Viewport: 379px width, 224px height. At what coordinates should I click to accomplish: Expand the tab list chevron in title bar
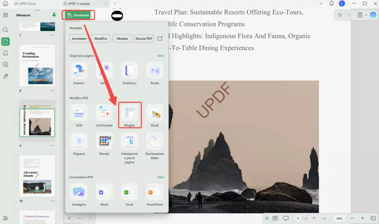321,4
